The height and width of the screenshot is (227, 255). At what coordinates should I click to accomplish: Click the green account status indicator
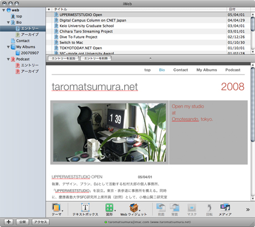tap(106, 222)
